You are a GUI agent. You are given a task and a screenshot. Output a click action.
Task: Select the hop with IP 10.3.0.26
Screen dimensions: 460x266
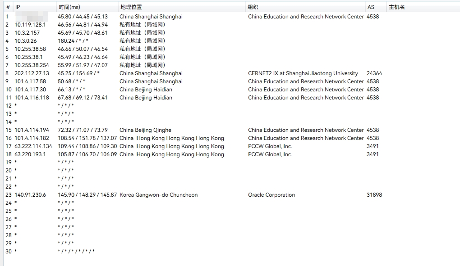[26, 41]
